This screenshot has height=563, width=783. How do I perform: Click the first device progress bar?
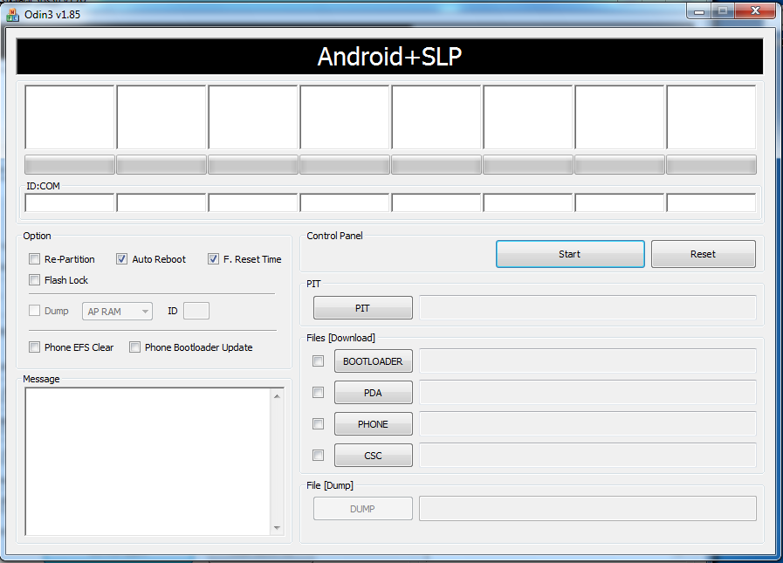[x=70, y=165]
